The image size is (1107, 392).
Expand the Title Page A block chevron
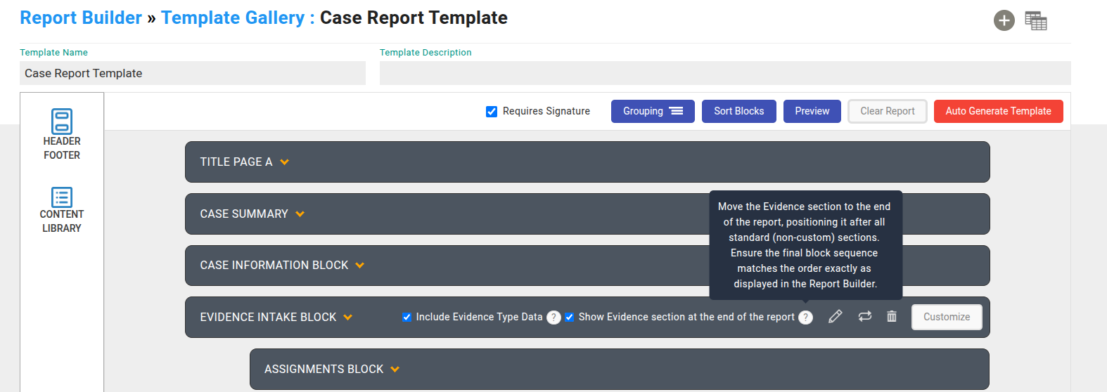pyautogui.click(x=285, y=162)
